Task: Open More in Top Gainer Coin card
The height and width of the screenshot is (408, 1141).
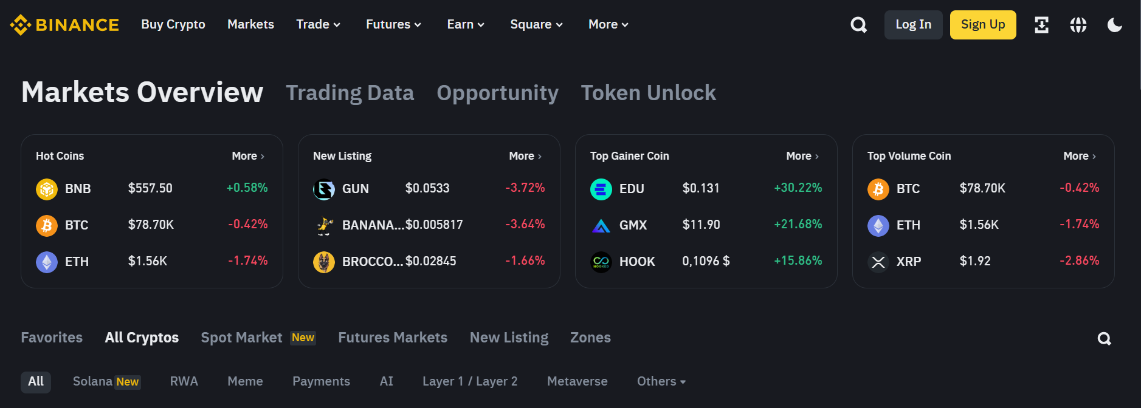Action: click(x=802, y=156)
